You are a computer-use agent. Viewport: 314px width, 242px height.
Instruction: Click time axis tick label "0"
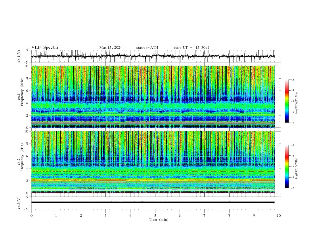pos(31,216)
